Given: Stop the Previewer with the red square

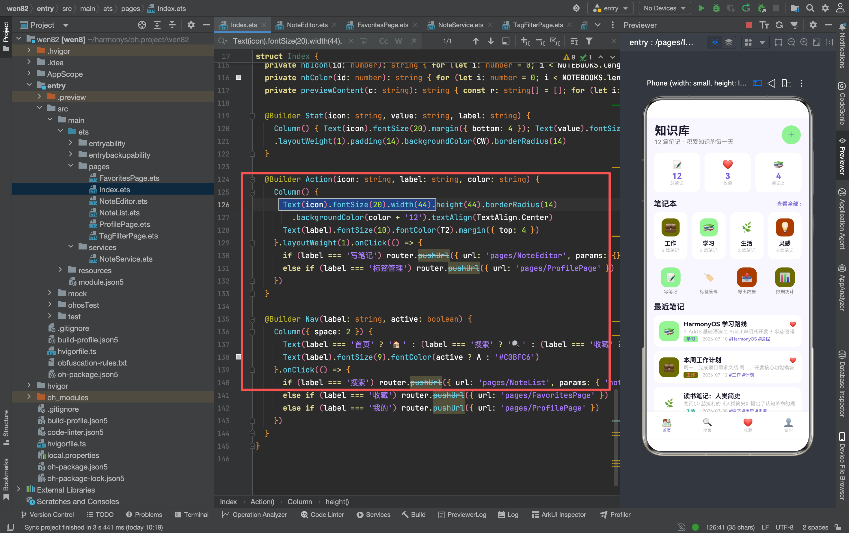Looking at the screenshot, I should pos(749,25).
